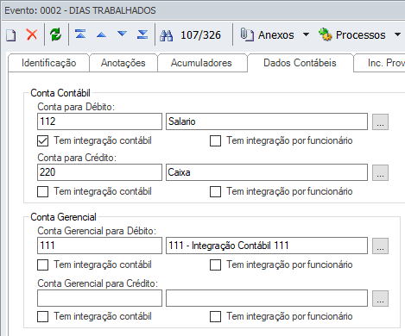Check Tem integração contábil under Conta Gerencial para Crédito
Screen dimensions: 405x336
(x=42, y=316)
